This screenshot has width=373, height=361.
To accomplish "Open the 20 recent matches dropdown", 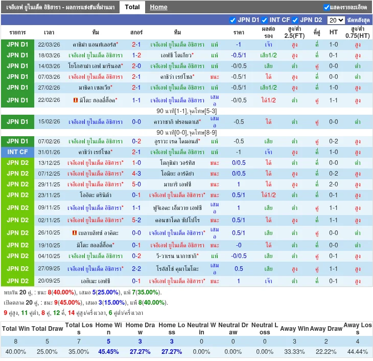I will (x=336, y=20).
